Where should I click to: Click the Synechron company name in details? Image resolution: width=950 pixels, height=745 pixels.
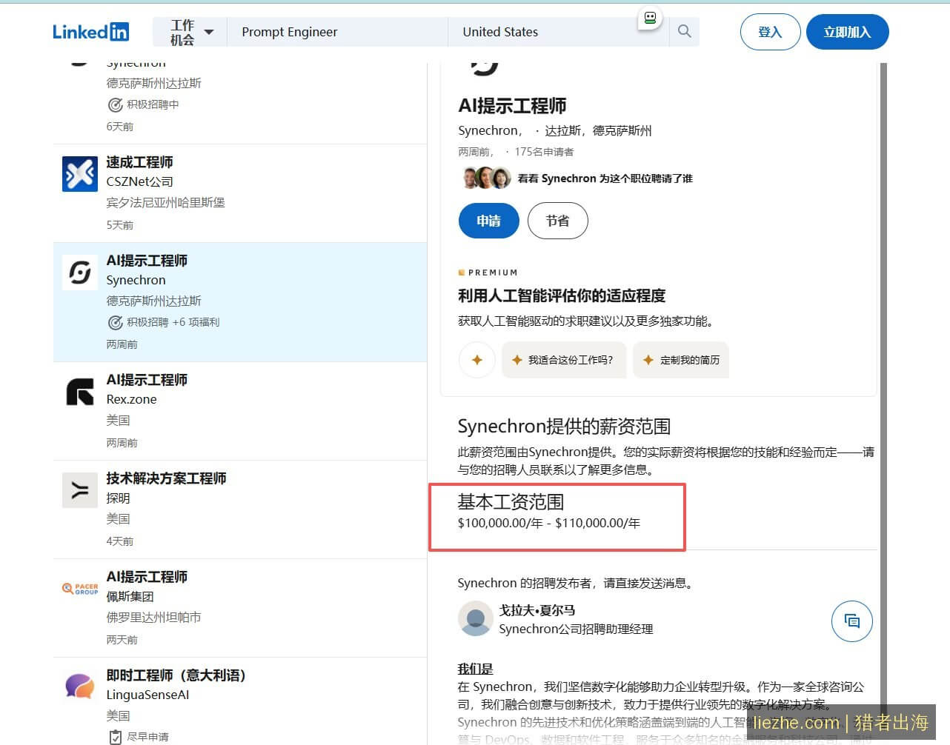(x=489, y=131)
